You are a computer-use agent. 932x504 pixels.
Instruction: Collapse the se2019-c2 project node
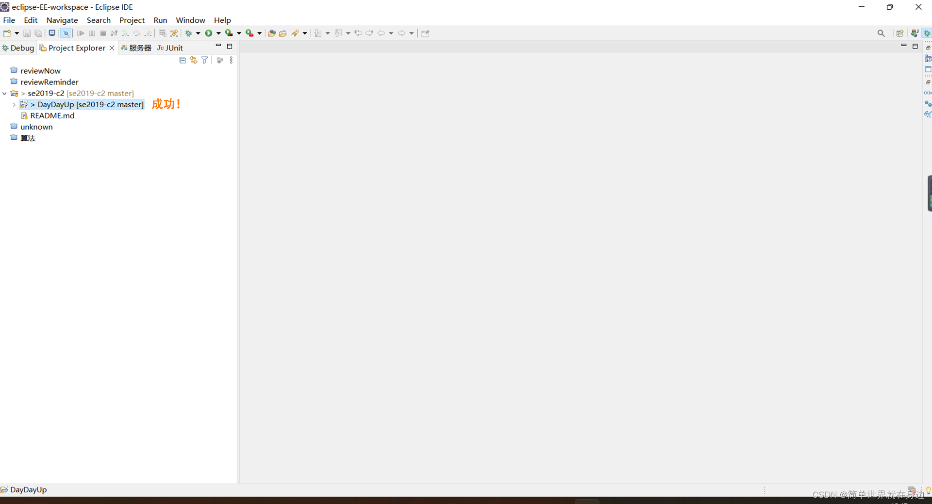4,93
